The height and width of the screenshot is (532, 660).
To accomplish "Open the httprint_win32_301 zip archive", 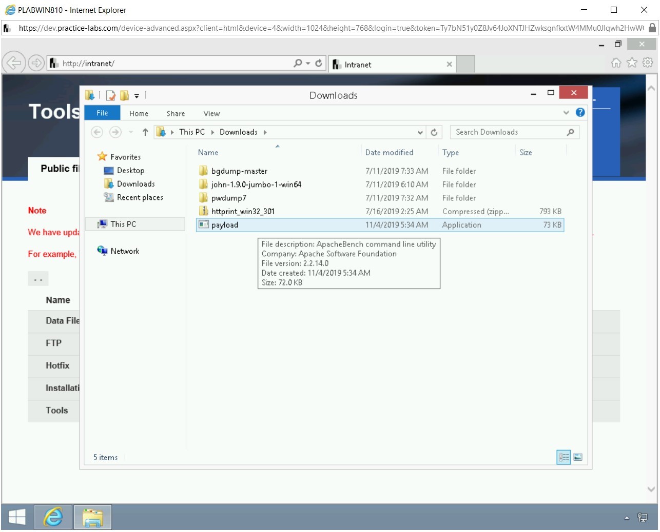I will coord(243,211).
